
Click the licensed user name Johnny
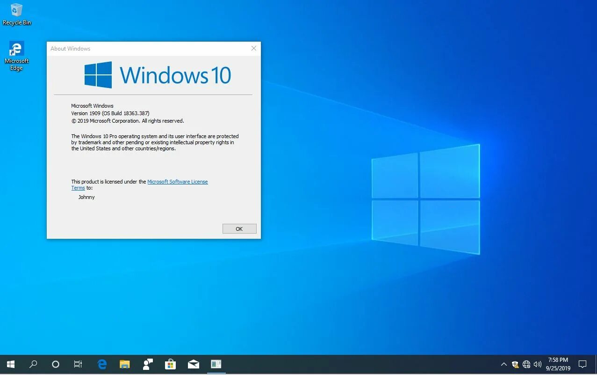tap(86, 197)
